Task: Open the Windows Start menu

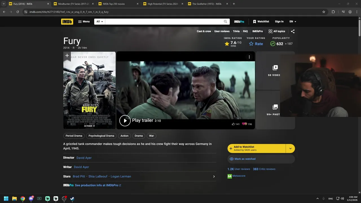Action: pos(6,198)
